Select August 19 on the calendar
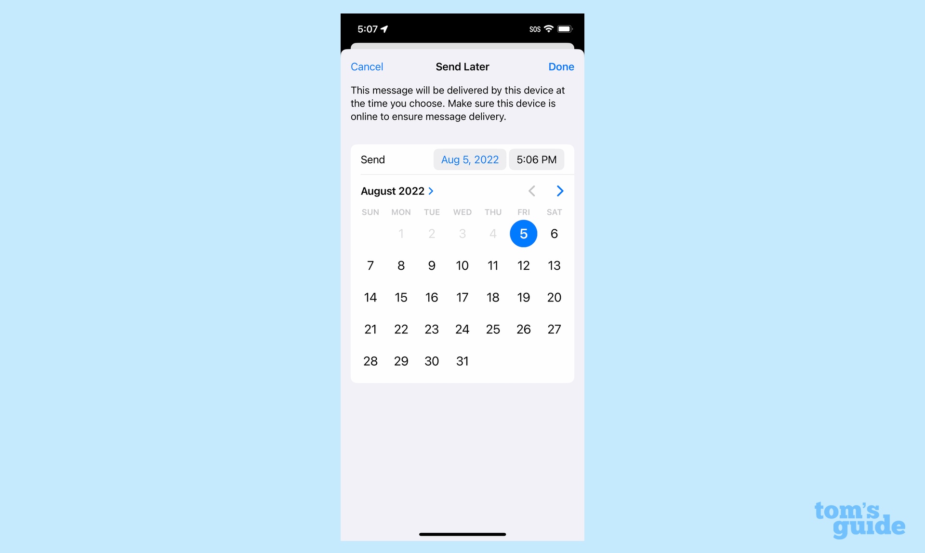Image resolution: width=925 pixels, height=553 pixels. 523,297
